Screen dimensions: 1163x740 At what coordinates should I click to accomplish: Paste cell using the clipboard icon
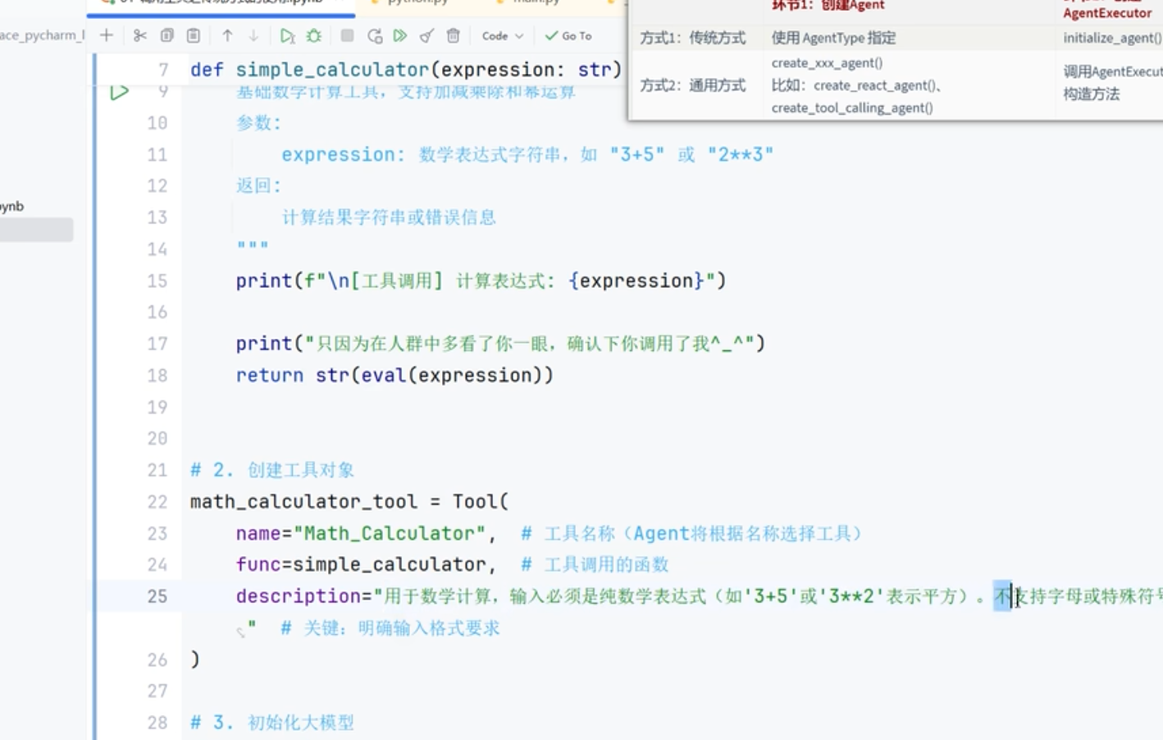pos(194,35)
